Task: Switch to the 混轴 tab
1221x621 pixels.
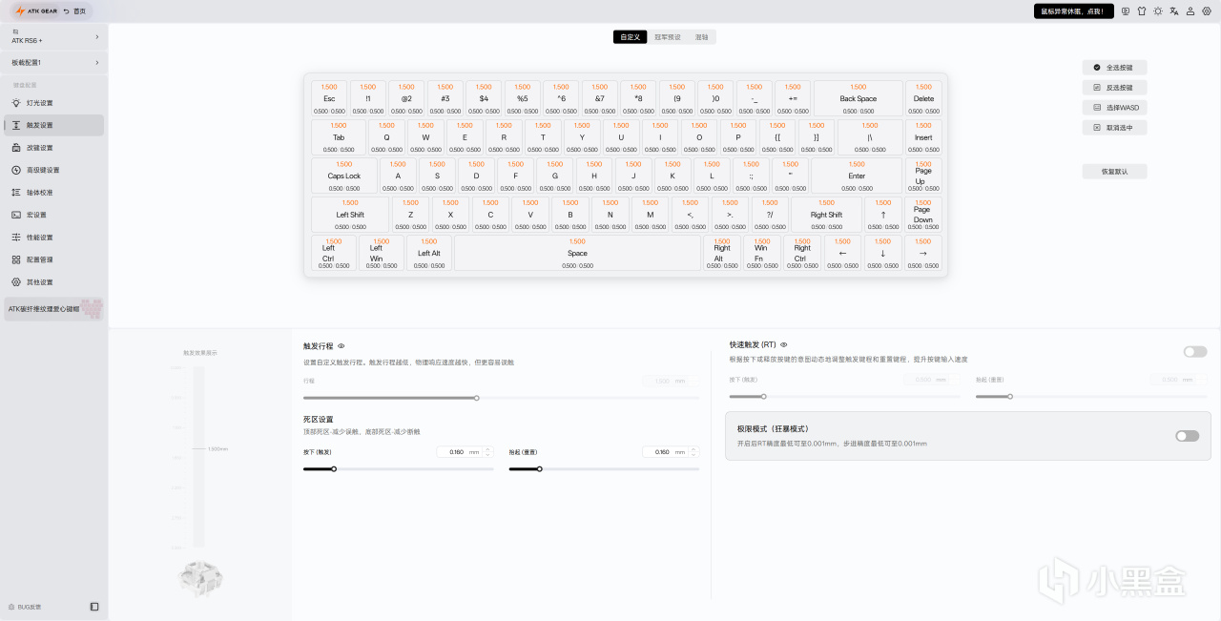Action: point(702,37)
